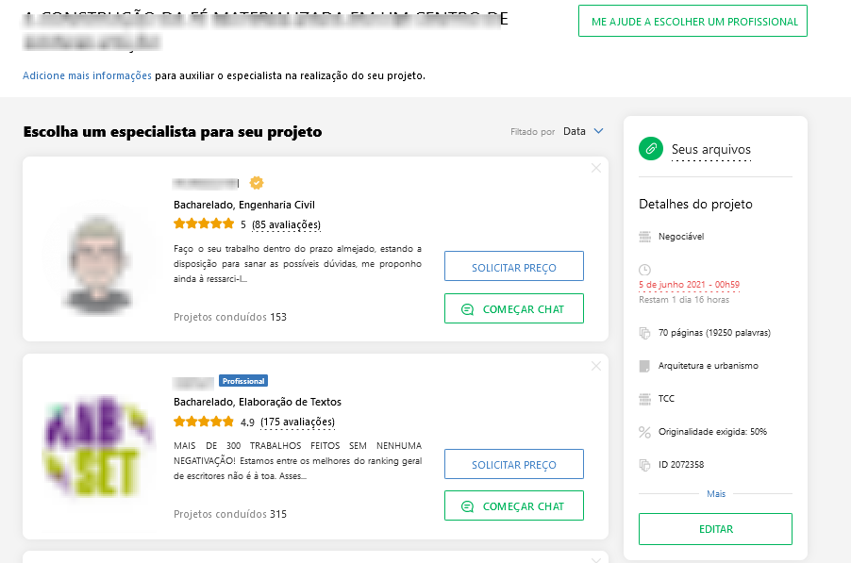
Task: Start chat with Elaboração de Textos specialist
Action: tap(514, 505)
